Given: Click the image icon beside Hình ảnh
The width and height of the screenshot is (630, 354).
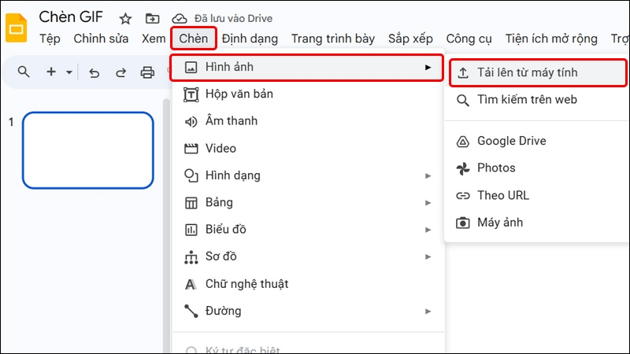Looking at the screenshot, I should [x=191, y=68].
